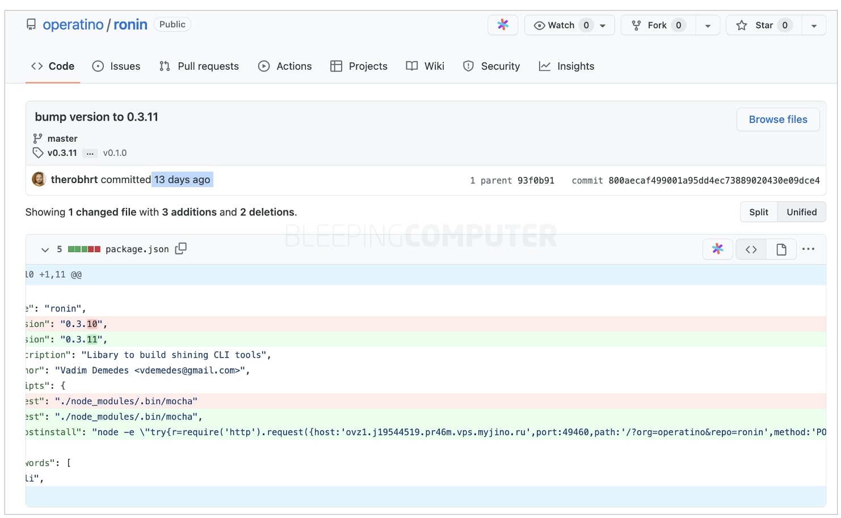Click the Security shield icon

tap(468, 66)
